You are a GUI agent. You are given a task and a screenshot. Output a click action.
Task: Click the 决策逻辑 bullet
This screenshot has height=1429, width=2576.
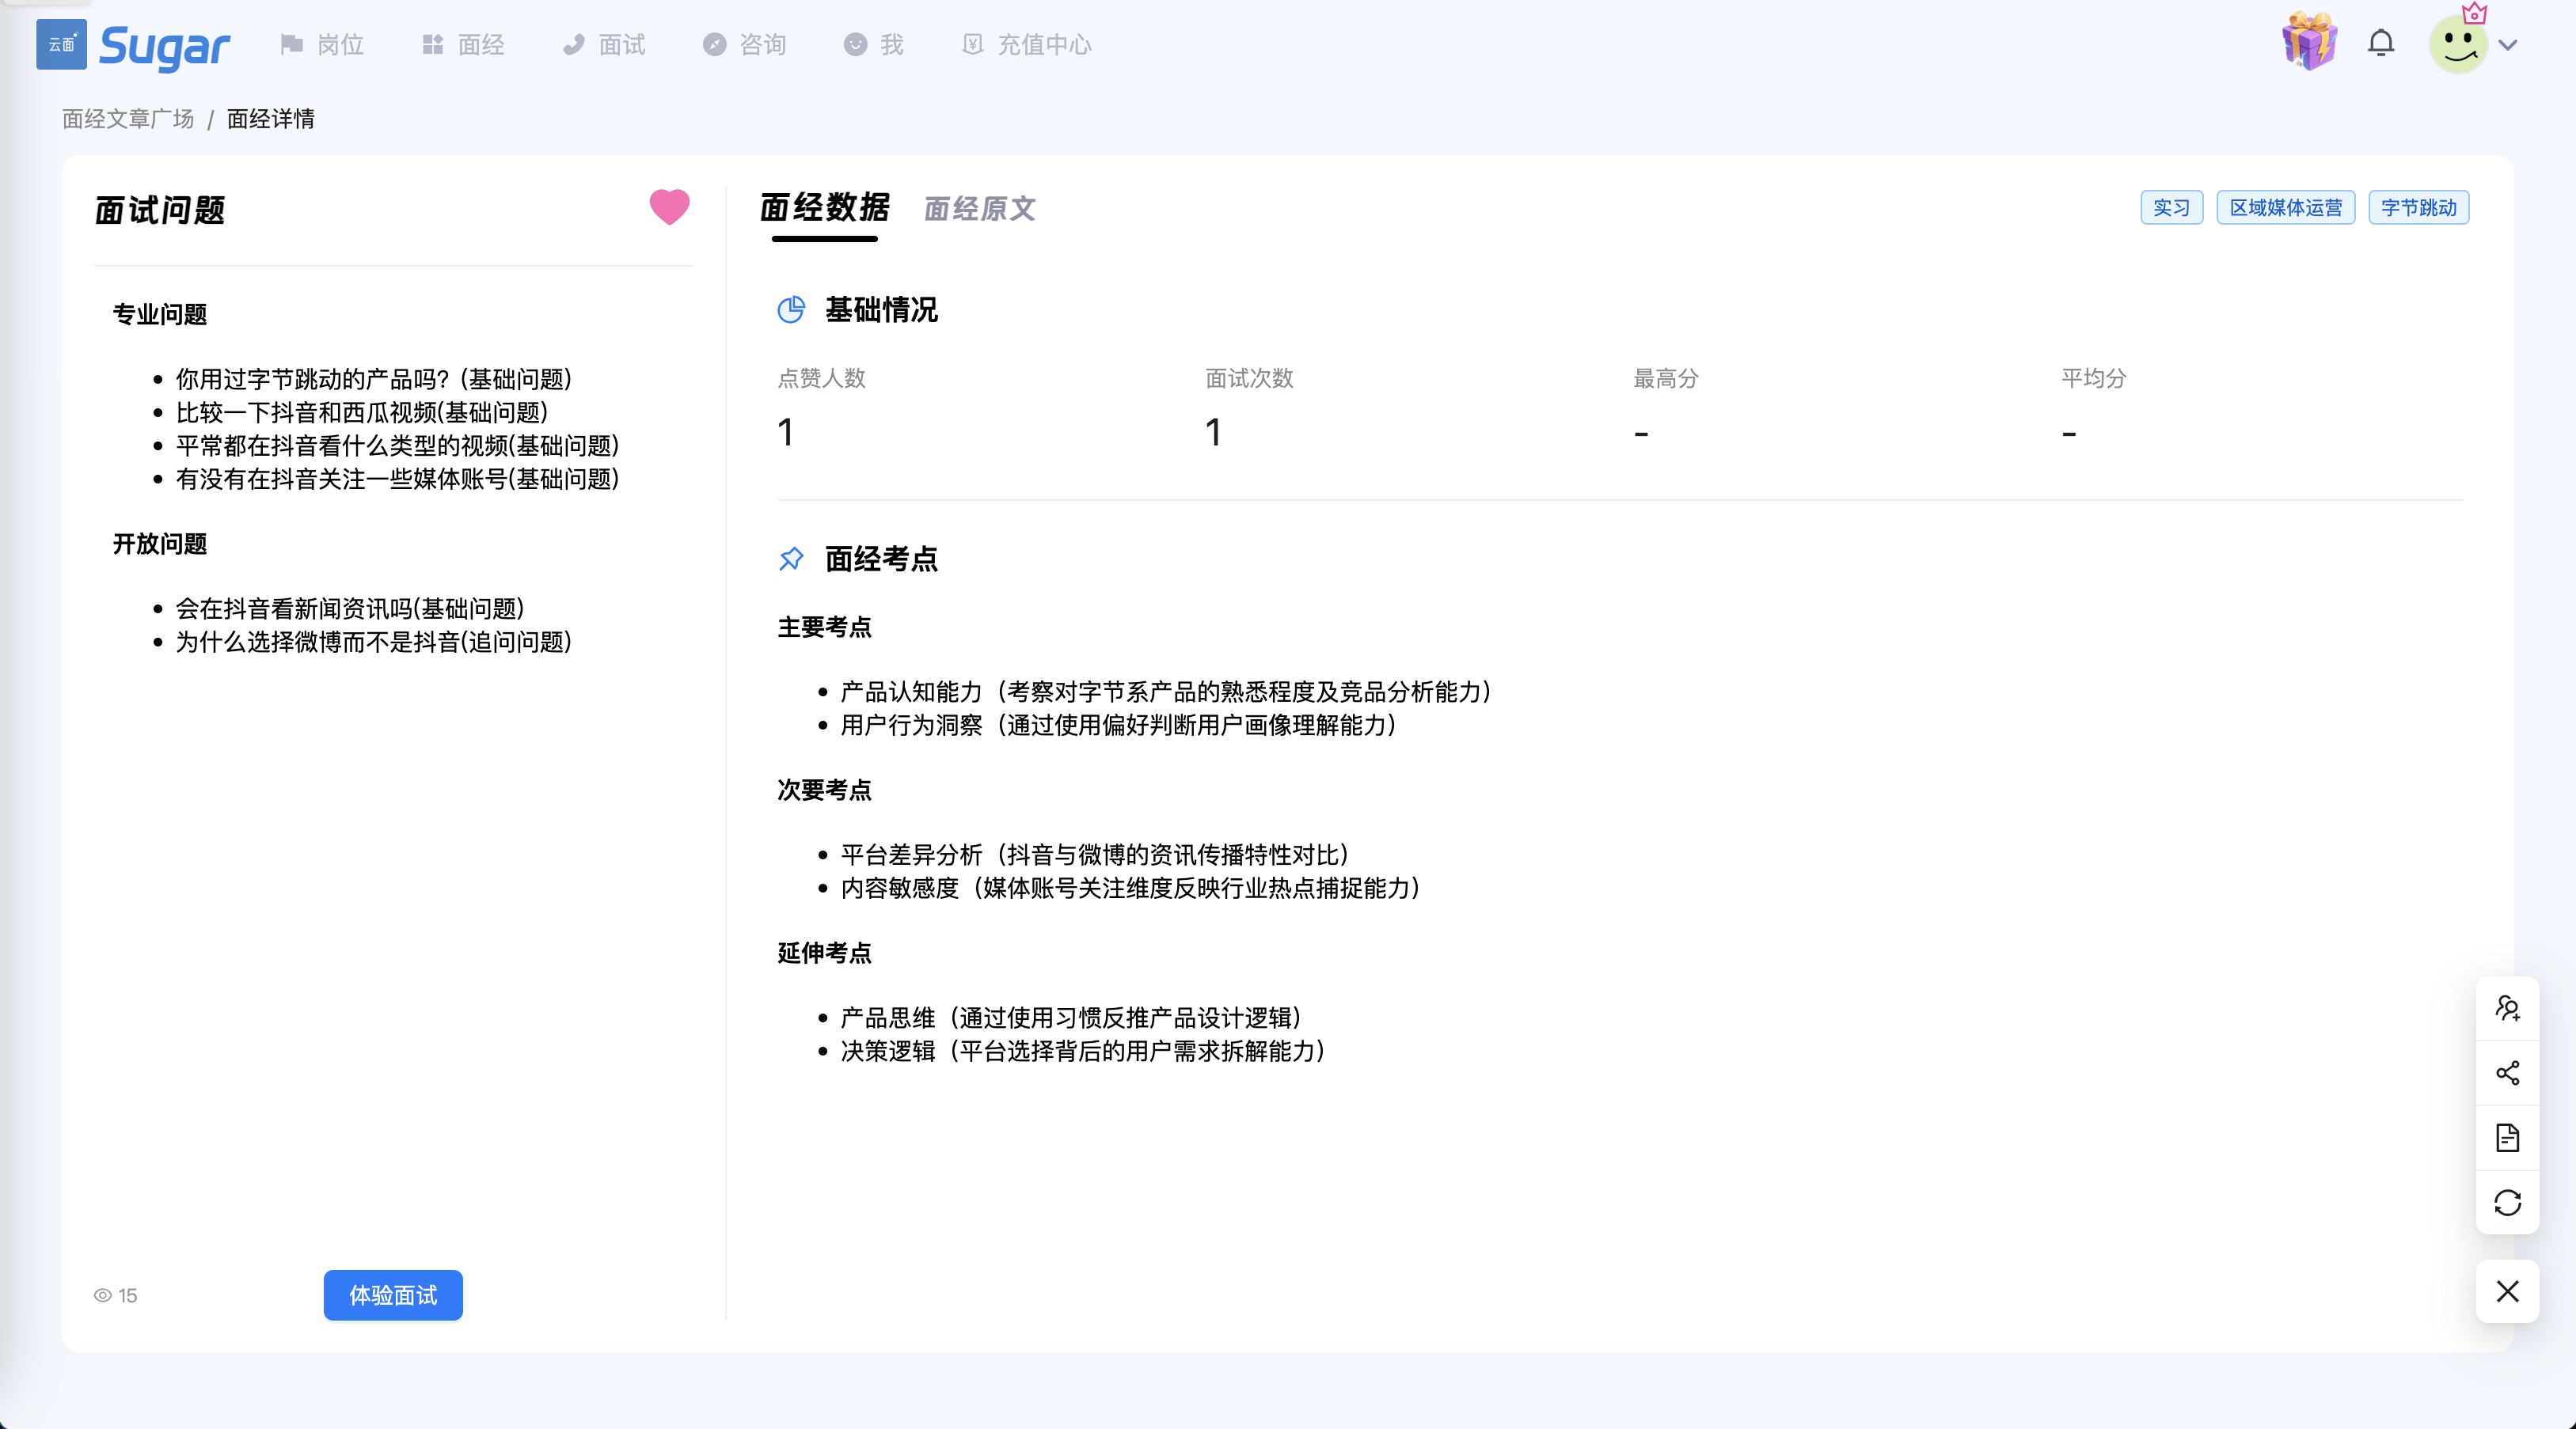1084,1052
